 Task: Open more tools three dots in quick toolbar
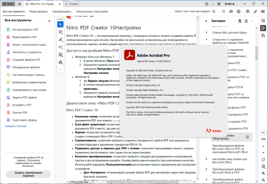click(60, 70)
